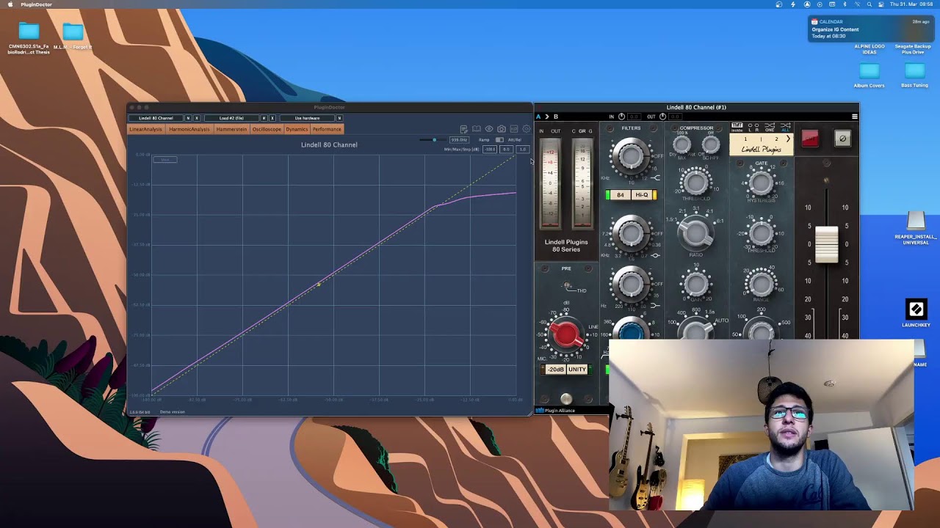This screenshot has width=940, height=528.
Task: Click the M button beside Lindell 80 Channel slot
Action: click(x=188, y=118)
